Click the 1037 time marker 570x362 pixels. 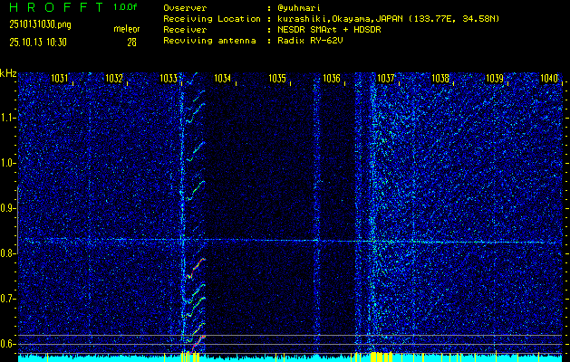coord(386,79)
